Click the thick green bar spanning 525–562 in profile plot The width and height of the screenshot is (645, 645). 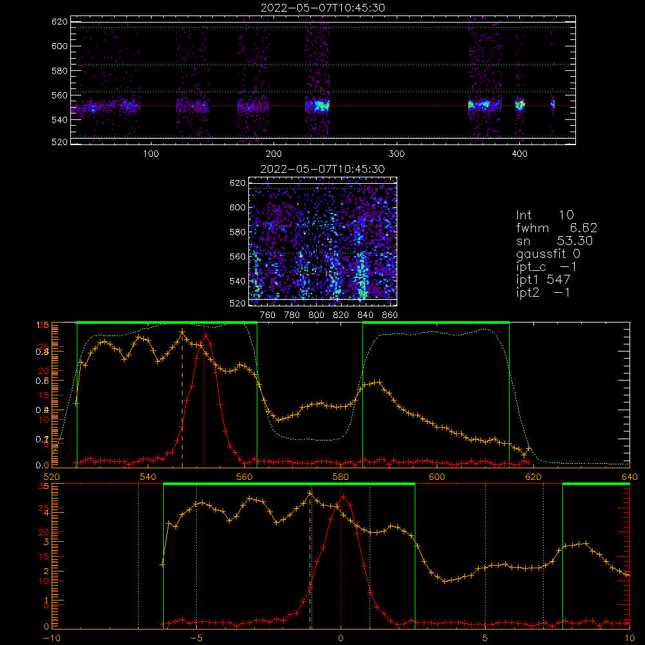(167, 323)
